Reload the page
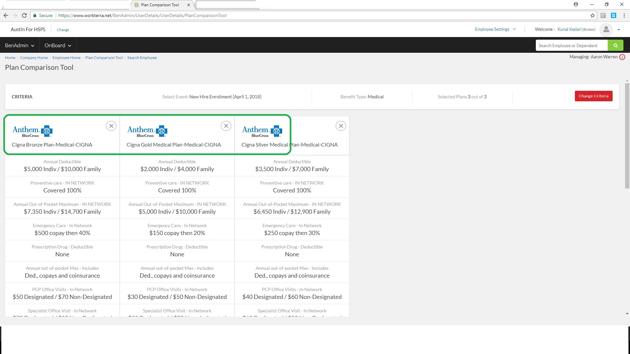630x354 pixels. click(24, 15)
